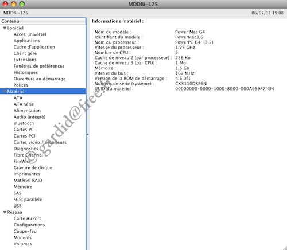Select Cartes PC entry

[24, 130]
